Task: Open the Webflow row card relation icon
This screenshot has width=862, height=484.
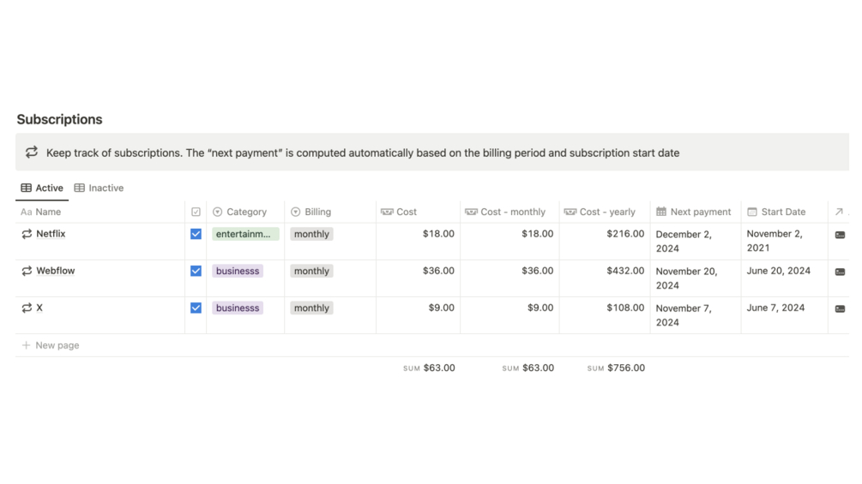Action: 840,272
